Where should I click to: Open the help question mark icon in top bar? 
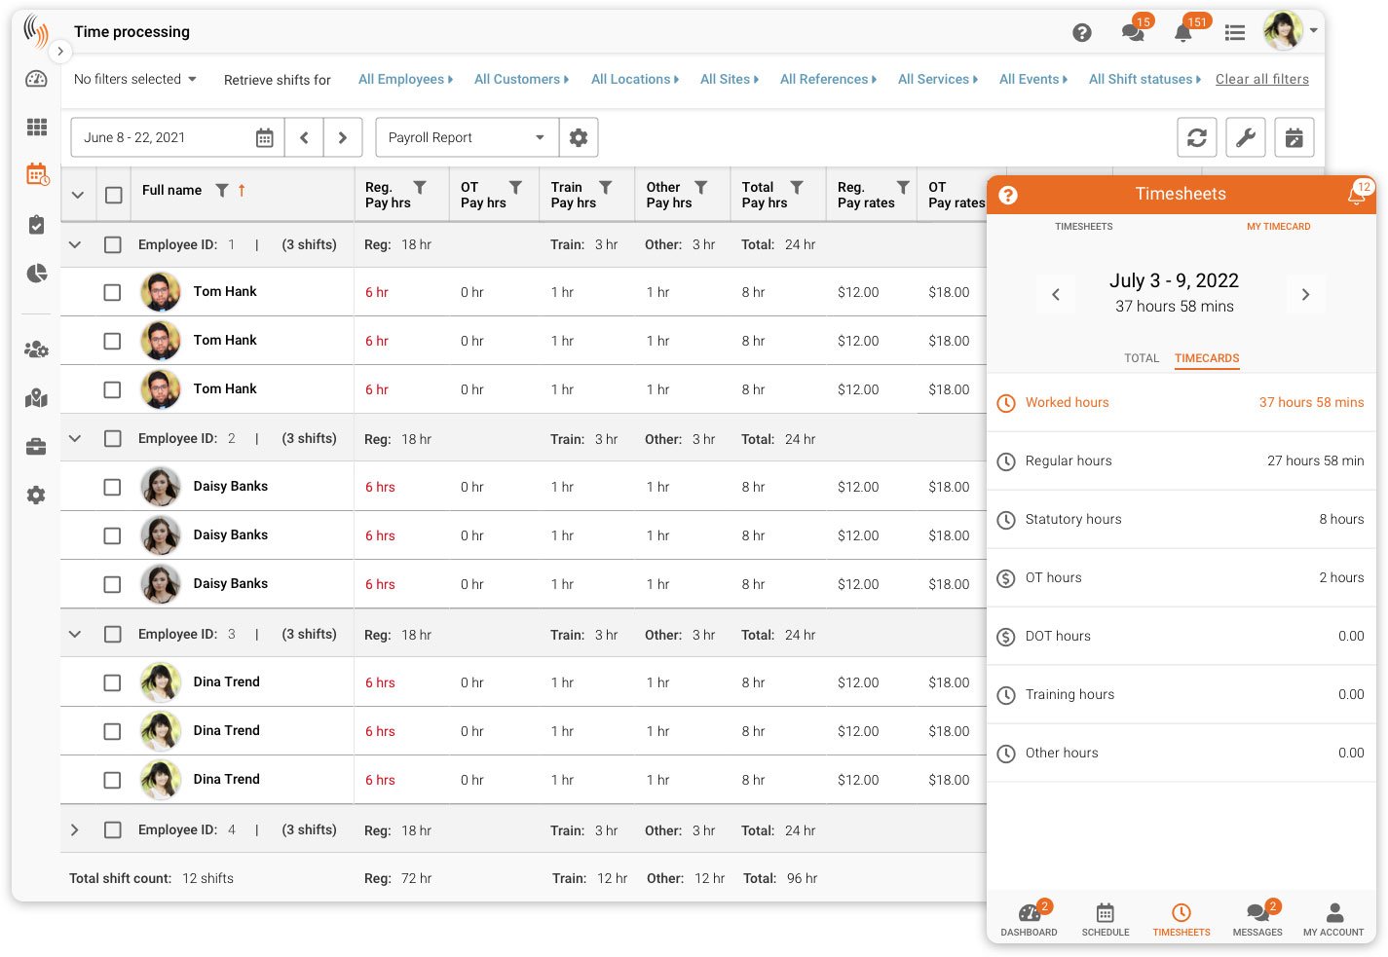[1081, 33]
